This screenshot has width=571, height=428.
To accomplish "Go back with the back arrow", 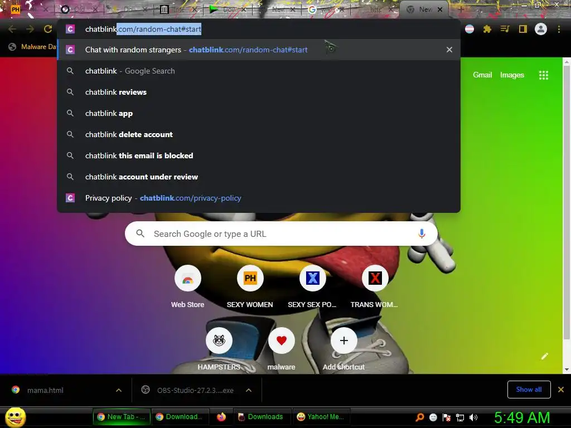I will [12, 29].
